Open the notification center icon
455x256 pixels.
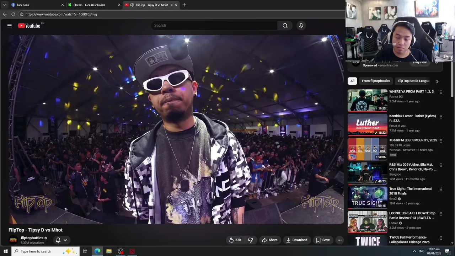click(448, 251)
